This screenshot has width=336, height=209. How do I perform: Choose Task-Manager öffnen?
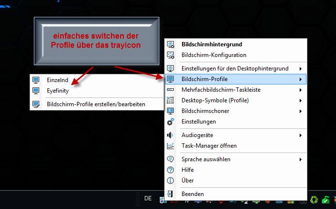pos(236,146)
